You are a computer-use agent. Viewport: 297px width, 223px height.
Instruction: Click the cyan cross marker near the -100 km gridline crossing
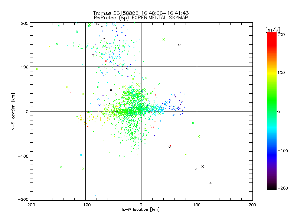point(81,155)
